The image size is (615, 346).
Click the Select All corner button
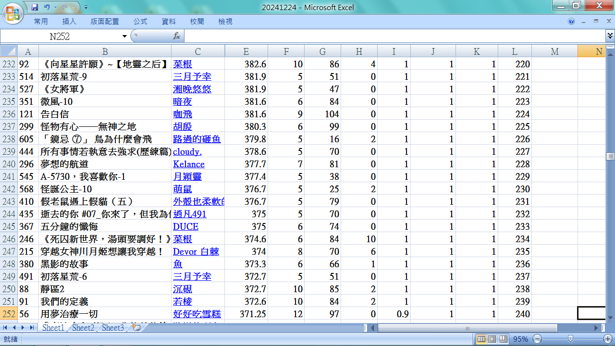[x=9, y=51]
